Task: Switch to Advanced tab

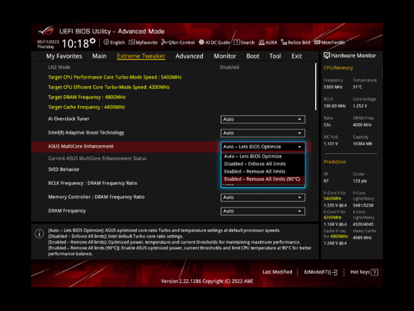Action: point(189,56)
